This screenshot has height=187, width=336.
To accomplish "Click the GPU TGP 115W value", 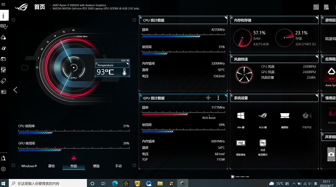I will pyautogui.click(x=221, y=160).
